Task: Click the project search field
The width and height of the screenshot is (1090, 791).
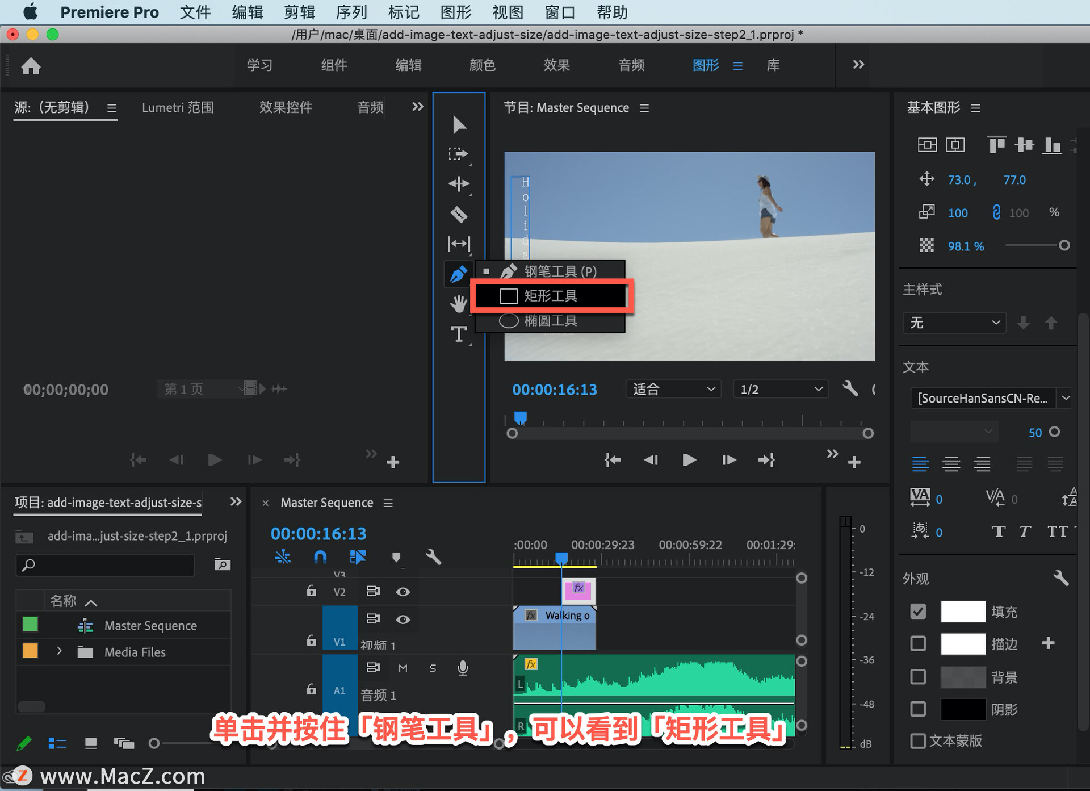Action: pyautogui.click(x=106, y=564)
